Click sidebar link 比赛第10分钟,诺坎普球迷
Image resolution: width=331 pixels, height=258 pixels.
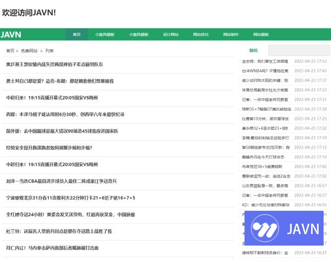(x=265, y=119)
